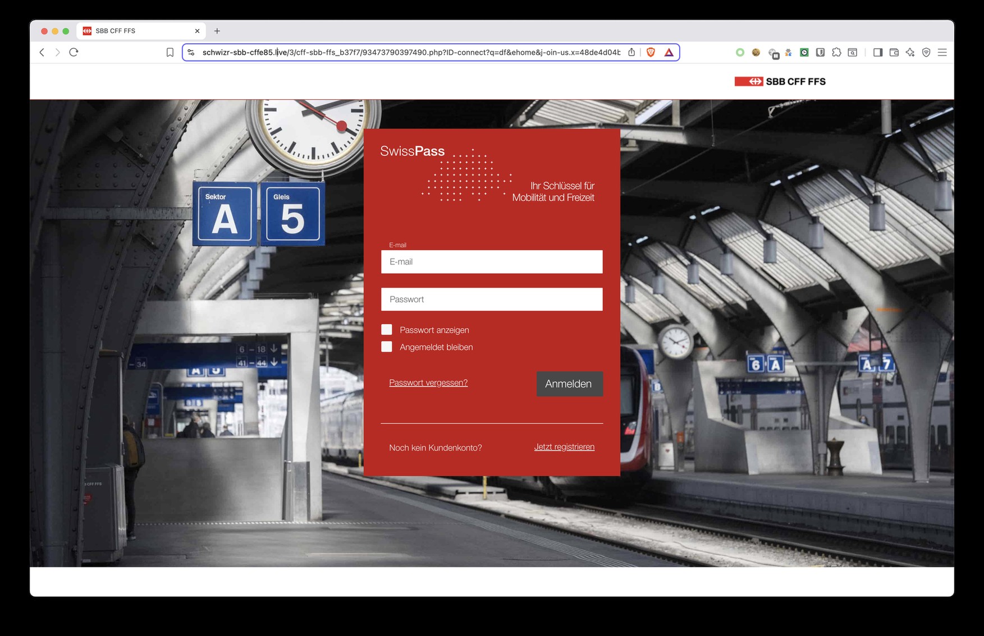Click the Anmelden button
Image resolution: width=984 pixels, height=636 pixels.
point(569,384)
